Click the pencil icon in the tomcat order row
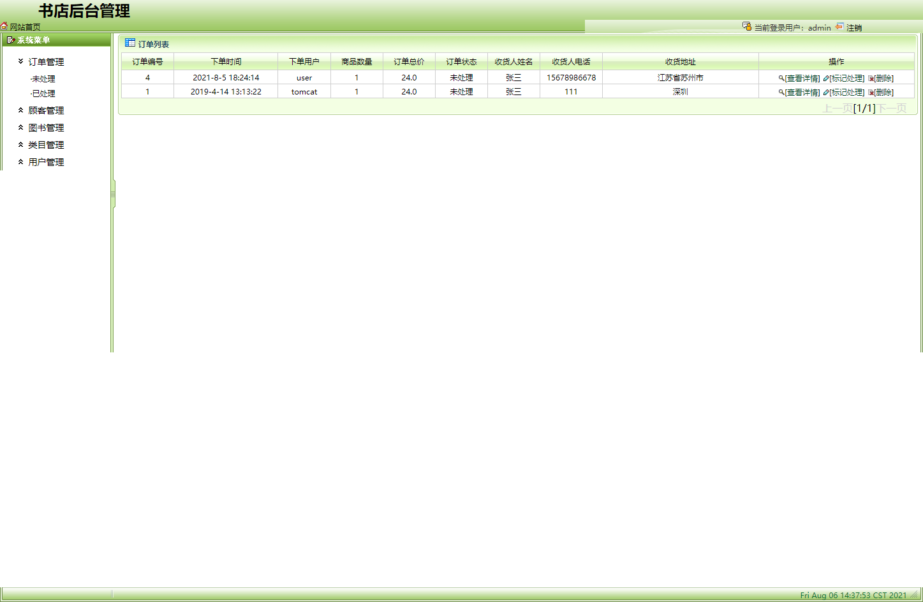Image resolution: width=923 pixels, height=602 pixels. pyautogui.click(x=826, y=93)
